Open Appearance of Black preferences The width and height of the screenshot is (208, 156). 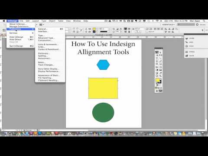pos(50,75)
